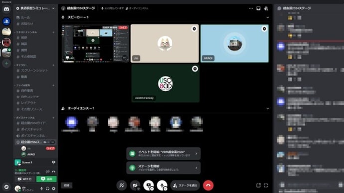Click the 招待 invite button
The width and height of the screenshot is (344, 193).
point(67,185)
